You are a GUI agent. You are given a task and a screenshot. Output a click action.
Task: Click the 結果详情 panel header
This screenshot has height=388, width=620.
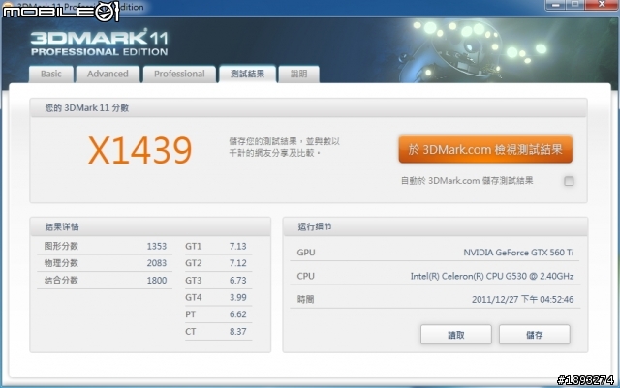pos(150,226)
